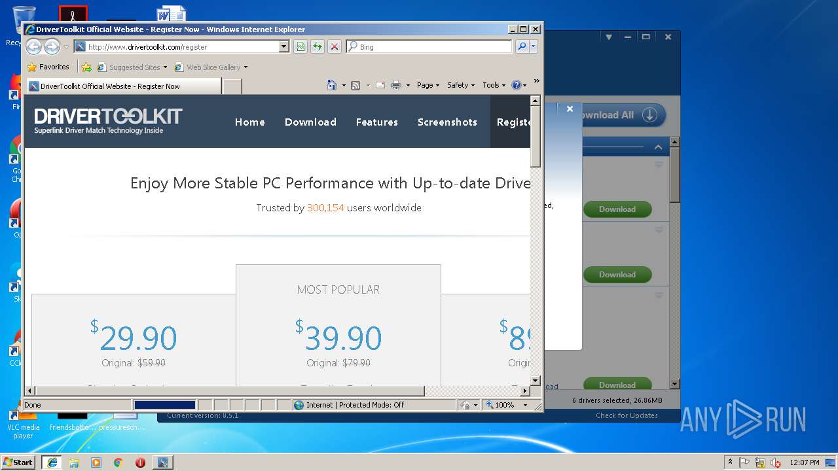Launch Windows Media Player taskbar icon

96,462
